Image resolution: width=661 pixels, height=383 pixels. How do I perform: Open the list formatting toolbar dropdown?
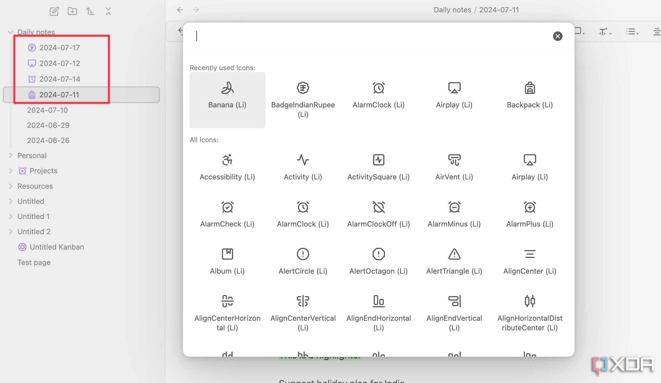tap(632, 32)
